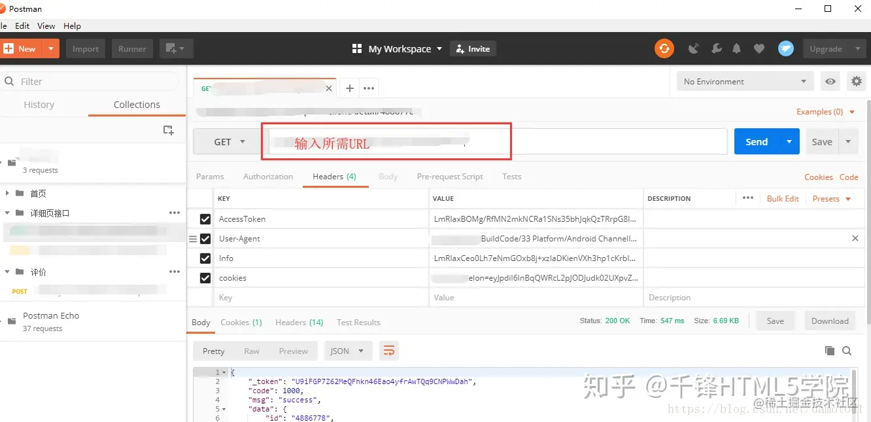Click the request Save button
Image resolution: width=871 pixels, height=422 pixels.
click(822, 142)
